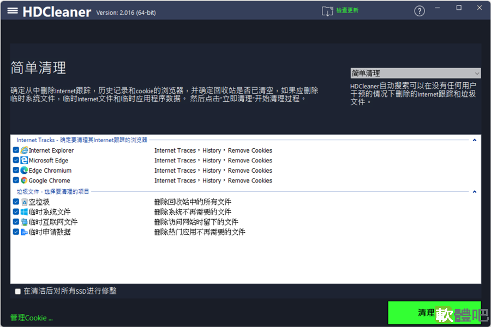
Task: Uncheck the 临时互联网文件 checkbox
Action: (x=16, y=222)
